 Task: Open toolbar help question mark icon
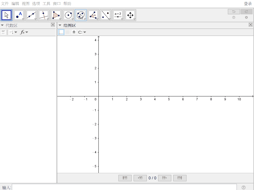click(234, 17)
